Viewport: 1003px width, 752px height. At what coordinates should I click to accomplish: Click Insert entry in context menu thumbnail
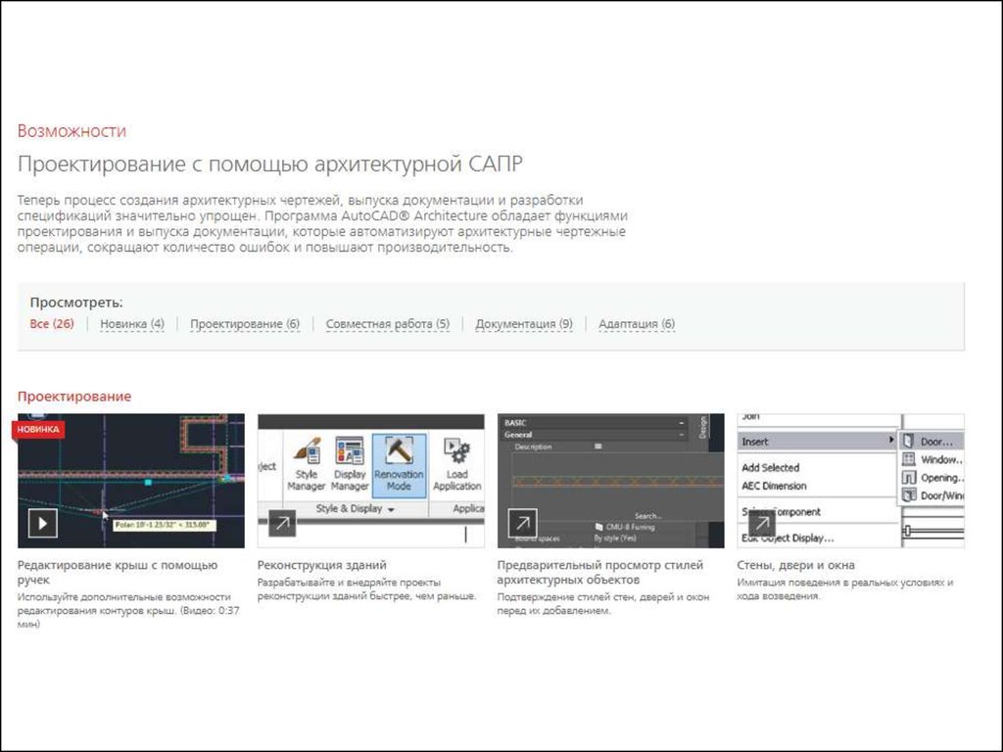coord(818,442)
